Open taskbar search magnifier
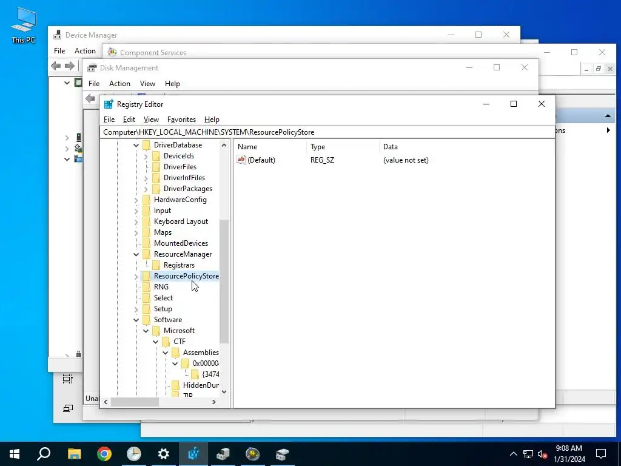The height and width of the screenshot is (466, 621). [44, 454]
